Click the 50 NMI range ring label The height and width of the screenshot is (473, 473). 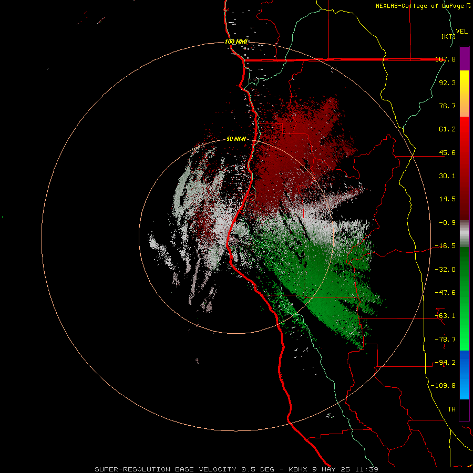pyautogui.click(x=236, y=139)
